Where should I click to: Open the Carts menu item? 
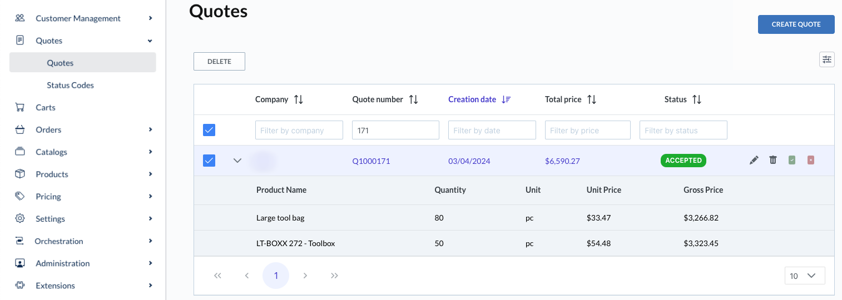click(46, 107)
